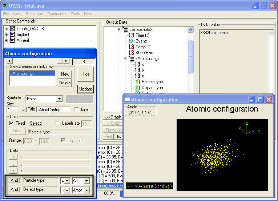The image size is (278, 201).
Task: Click the left arrow of the snapshot scrollbar
Action: point(9,61)
